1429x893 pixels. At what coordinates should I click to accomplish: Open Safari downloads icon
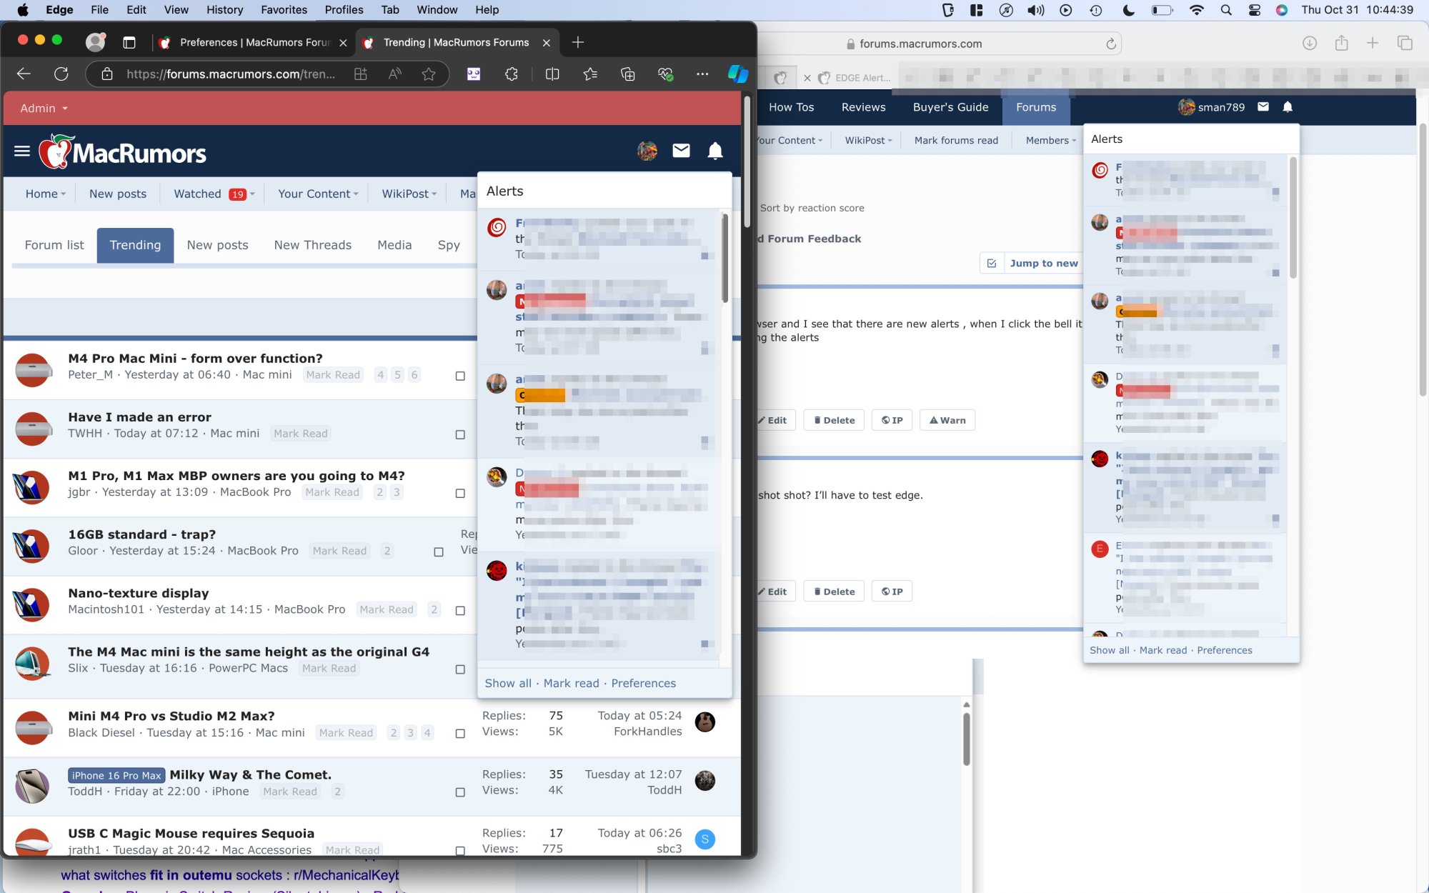1310,43
